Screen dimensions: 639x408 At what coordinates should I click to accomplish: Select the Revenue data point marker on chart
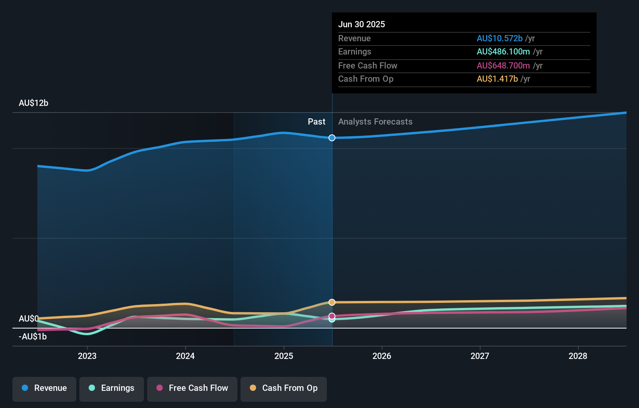coord(332,137)
